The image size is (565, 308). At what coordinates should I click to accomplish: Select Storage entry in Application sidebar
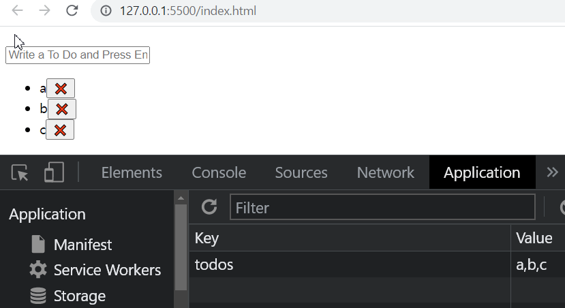coord(79,296)
